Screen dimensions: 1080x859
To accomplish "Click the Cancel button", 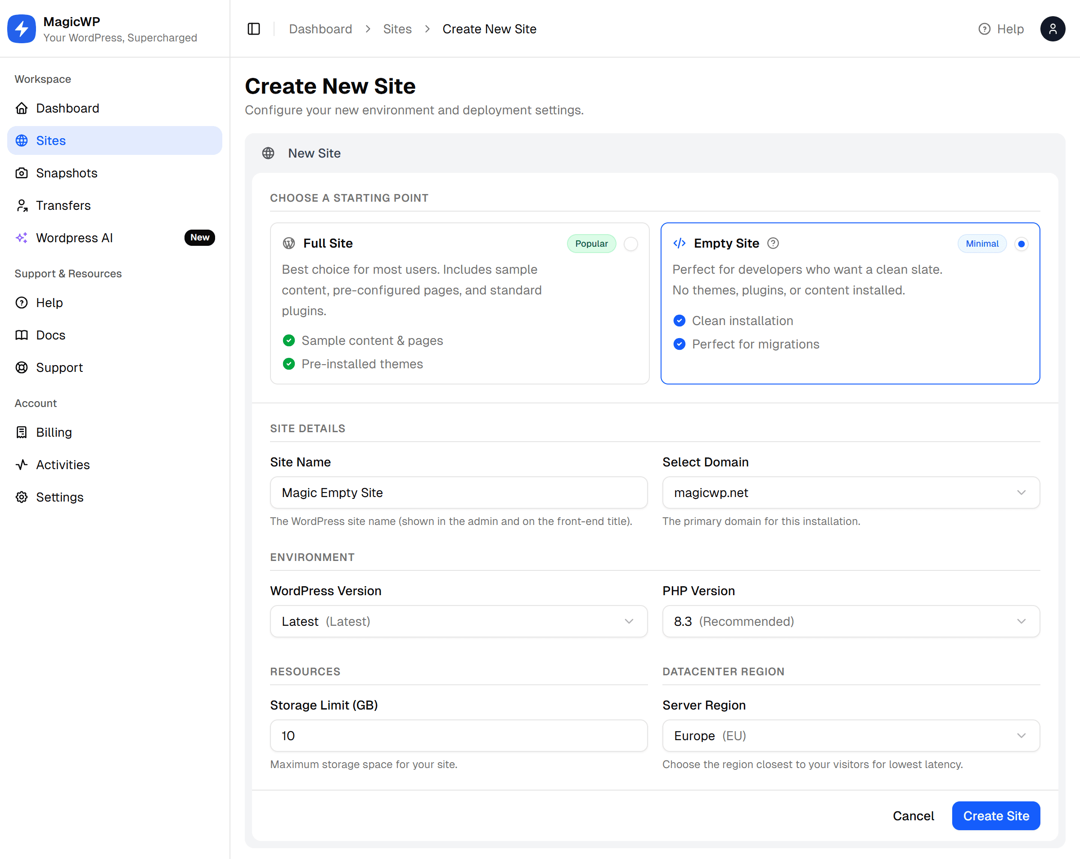I will 913,816.
